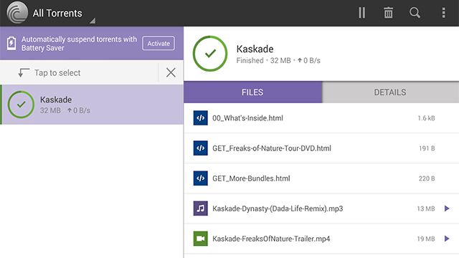The height and width of the screenshot is (258, 459).
Task: Click the 13 MB file size
Action: pos(426,209)
